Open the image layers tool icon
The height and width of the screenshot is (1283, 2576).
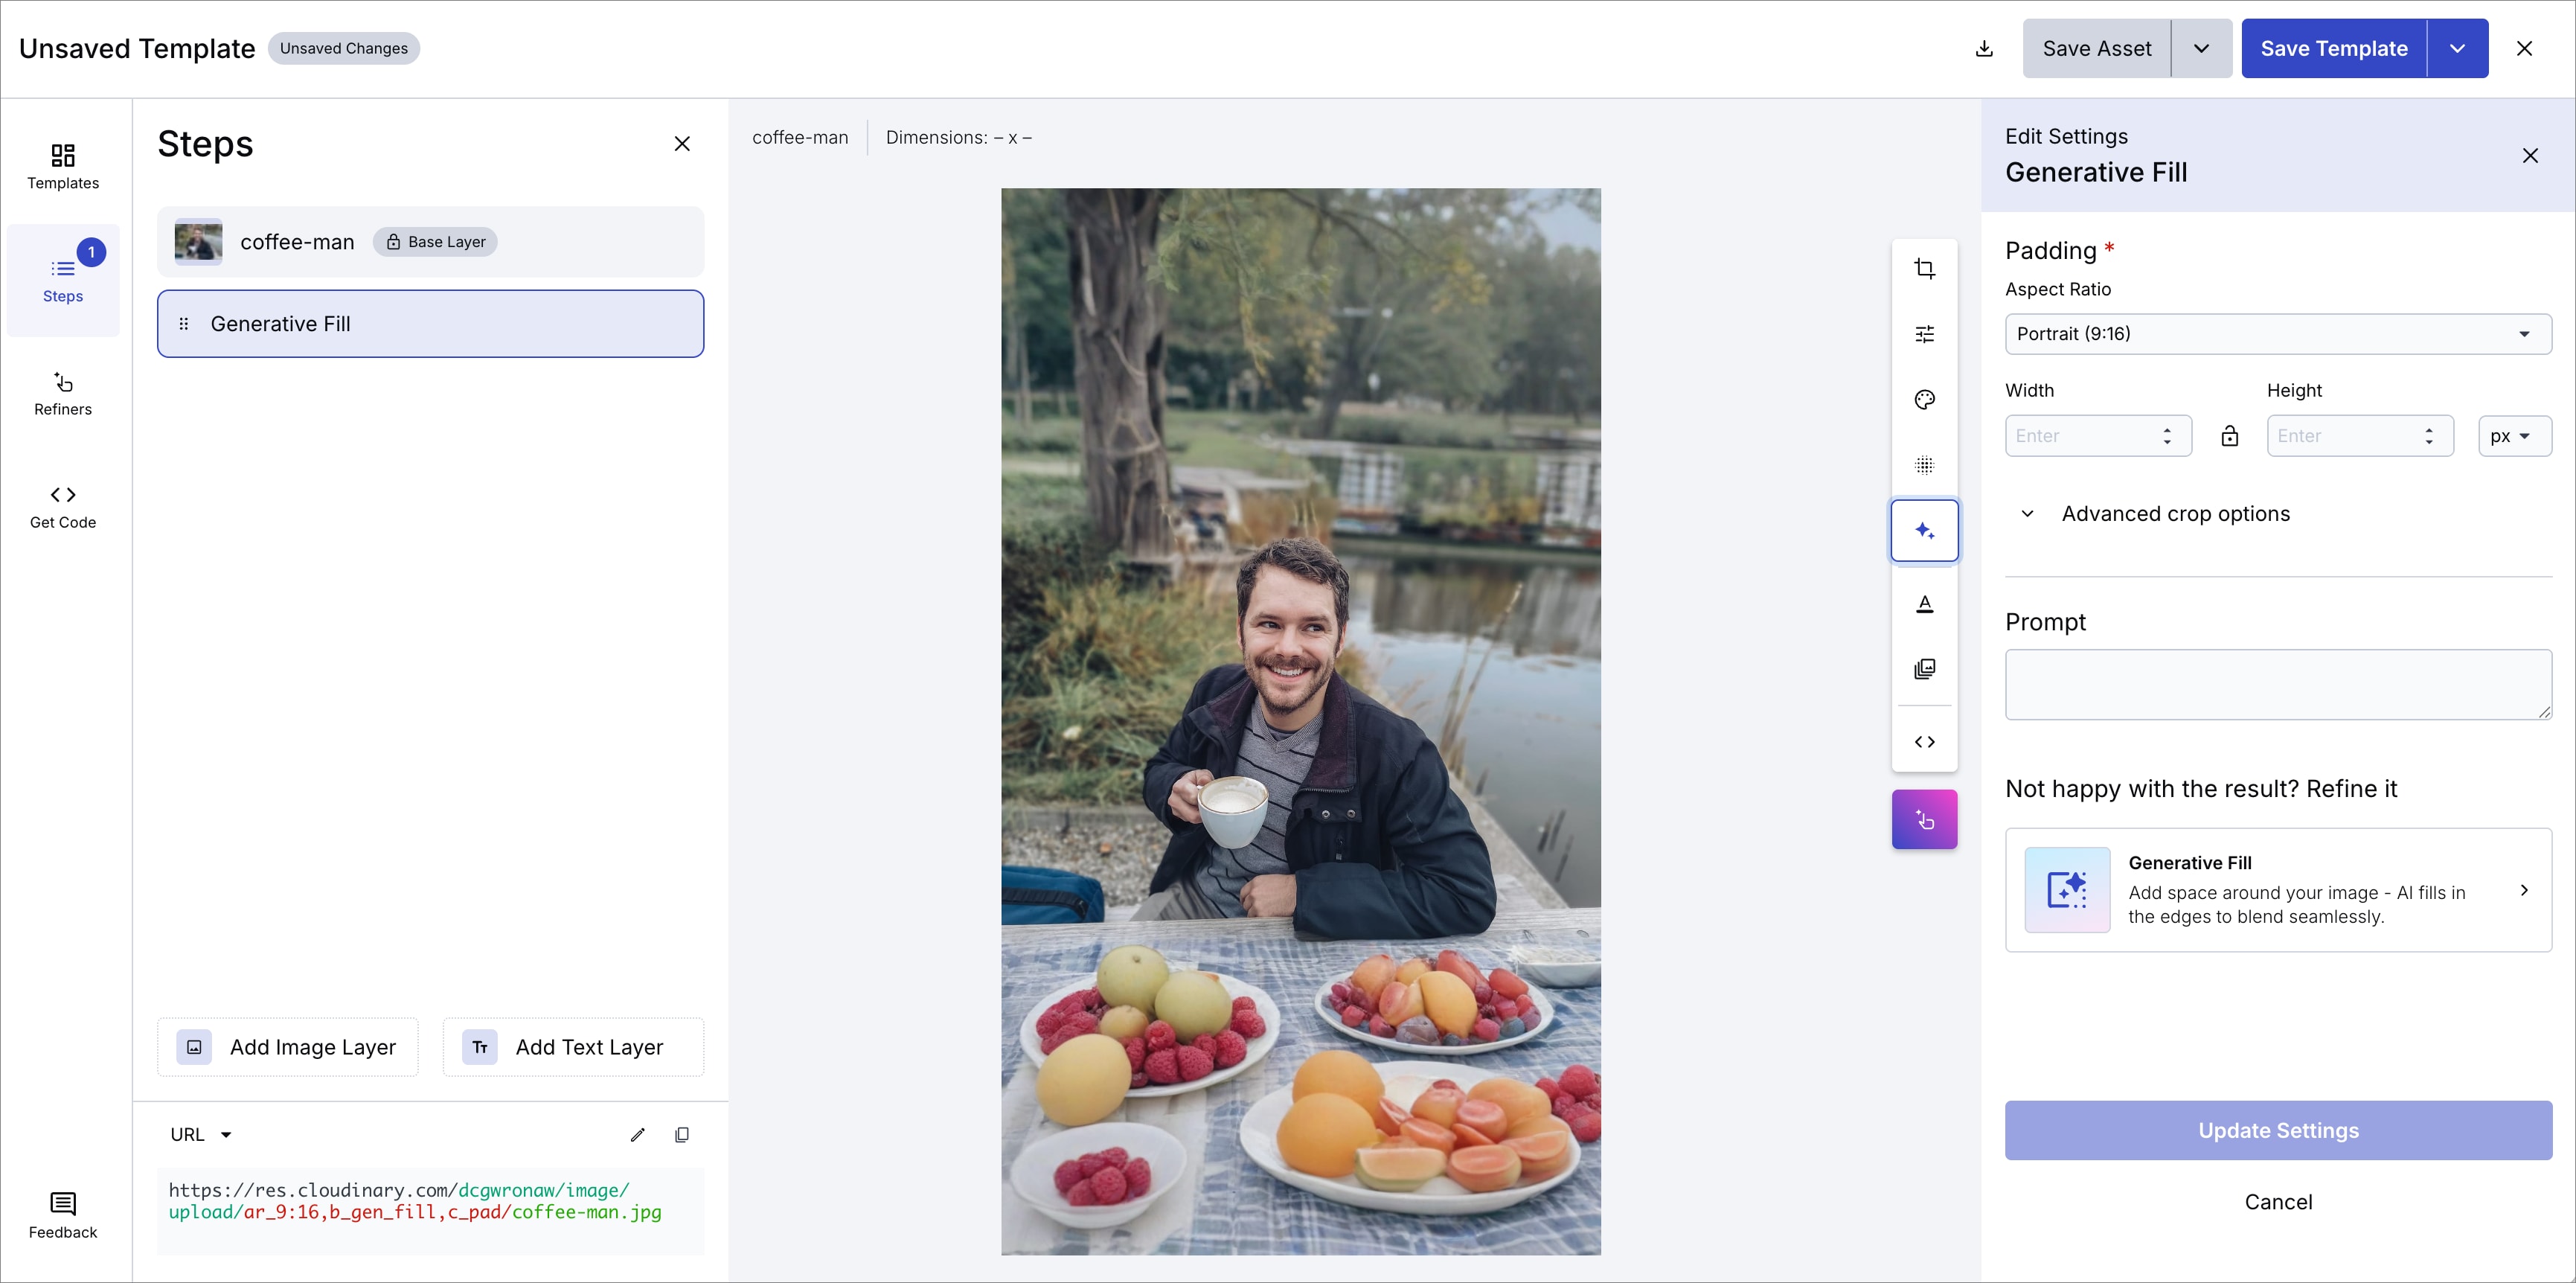point(1924,669)
